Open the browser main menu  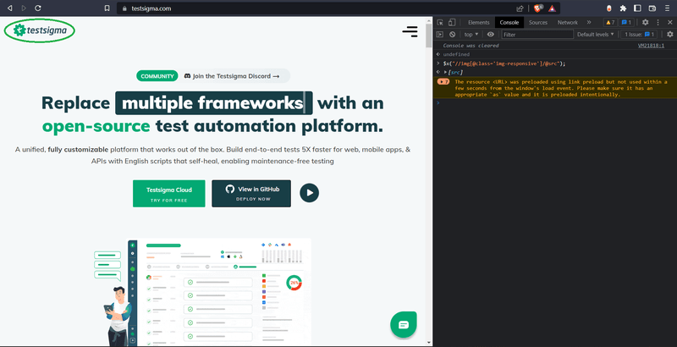point(668,8)
